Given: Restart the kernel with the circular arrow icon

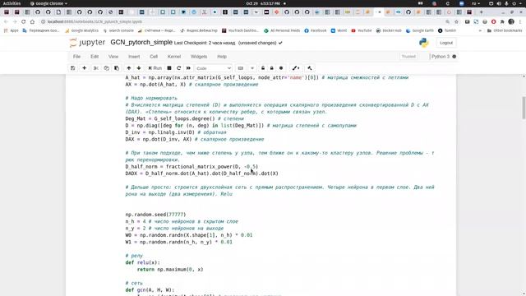Looking at the screenshot, I should (179, 68).
